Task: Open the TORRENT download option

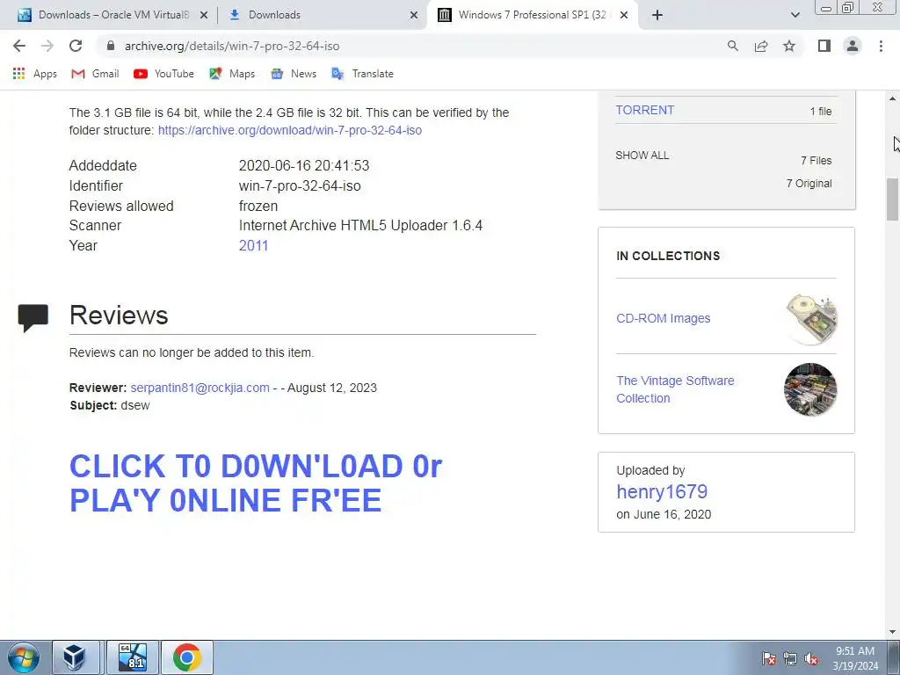Action: tap(644, 110)
